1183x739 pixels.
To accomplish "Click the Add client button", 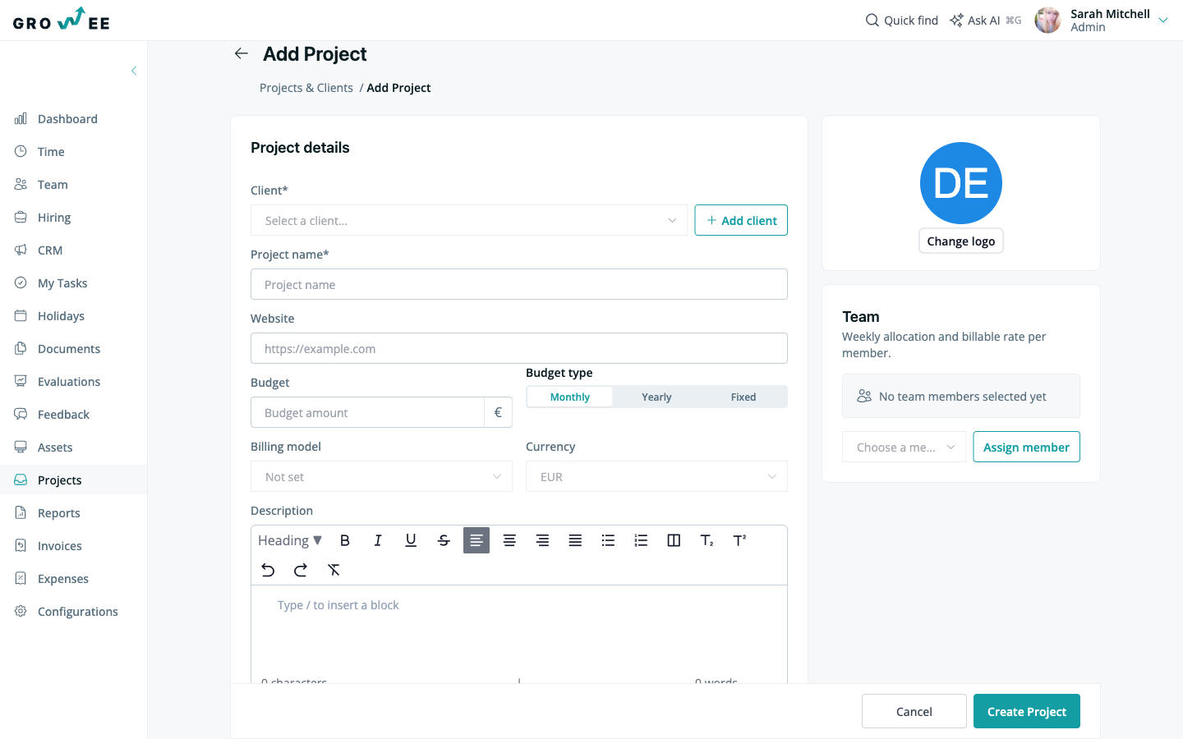I will (741, 220).
